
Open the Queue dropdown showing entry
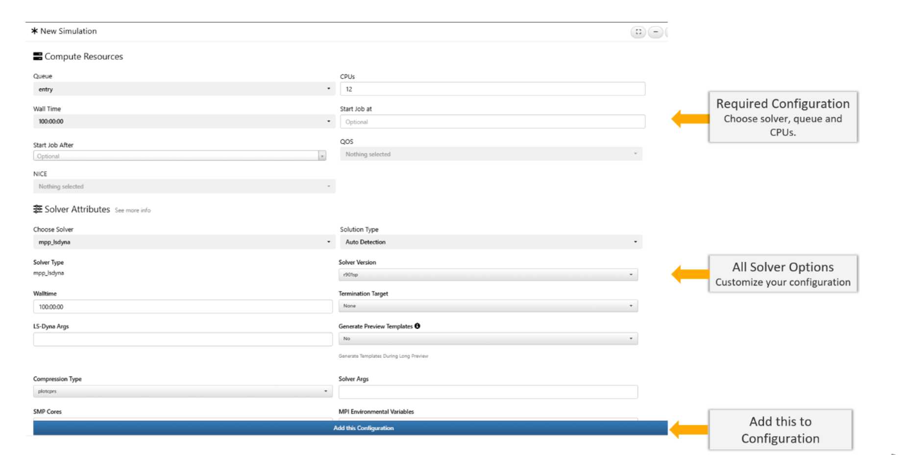pos(184,89)
